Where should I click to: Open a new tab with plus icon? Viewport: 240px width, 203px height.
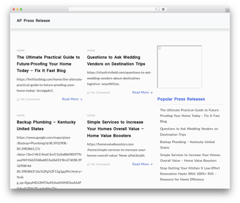228,11
